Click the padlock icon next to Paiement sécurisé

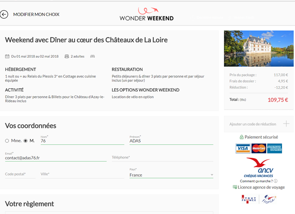tap(241, 137)
